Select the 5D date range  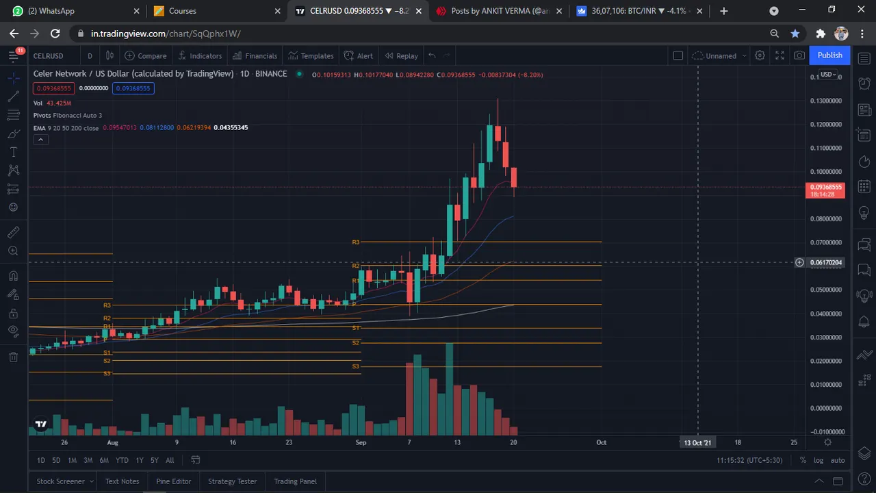tap(56, 460)
